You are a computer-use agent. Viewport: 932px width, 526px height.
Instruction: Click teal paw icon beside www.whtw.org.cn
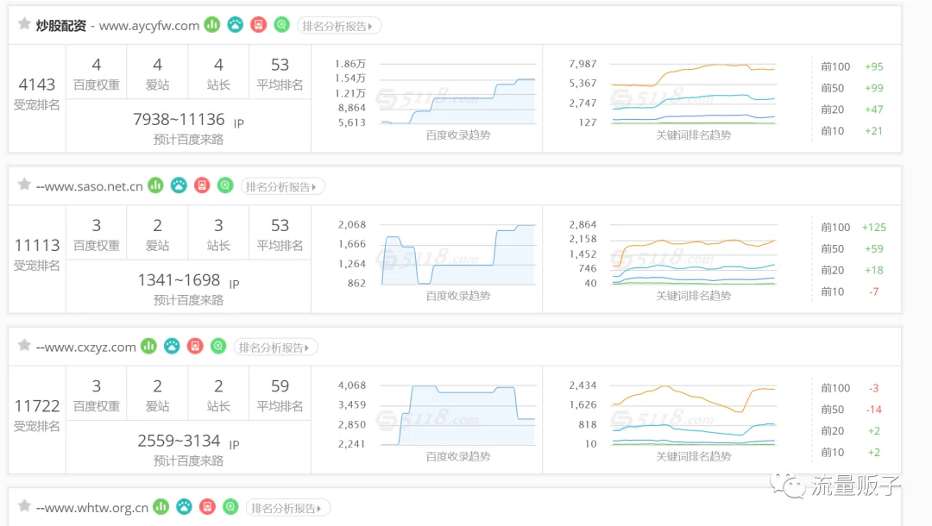point(185,507)
